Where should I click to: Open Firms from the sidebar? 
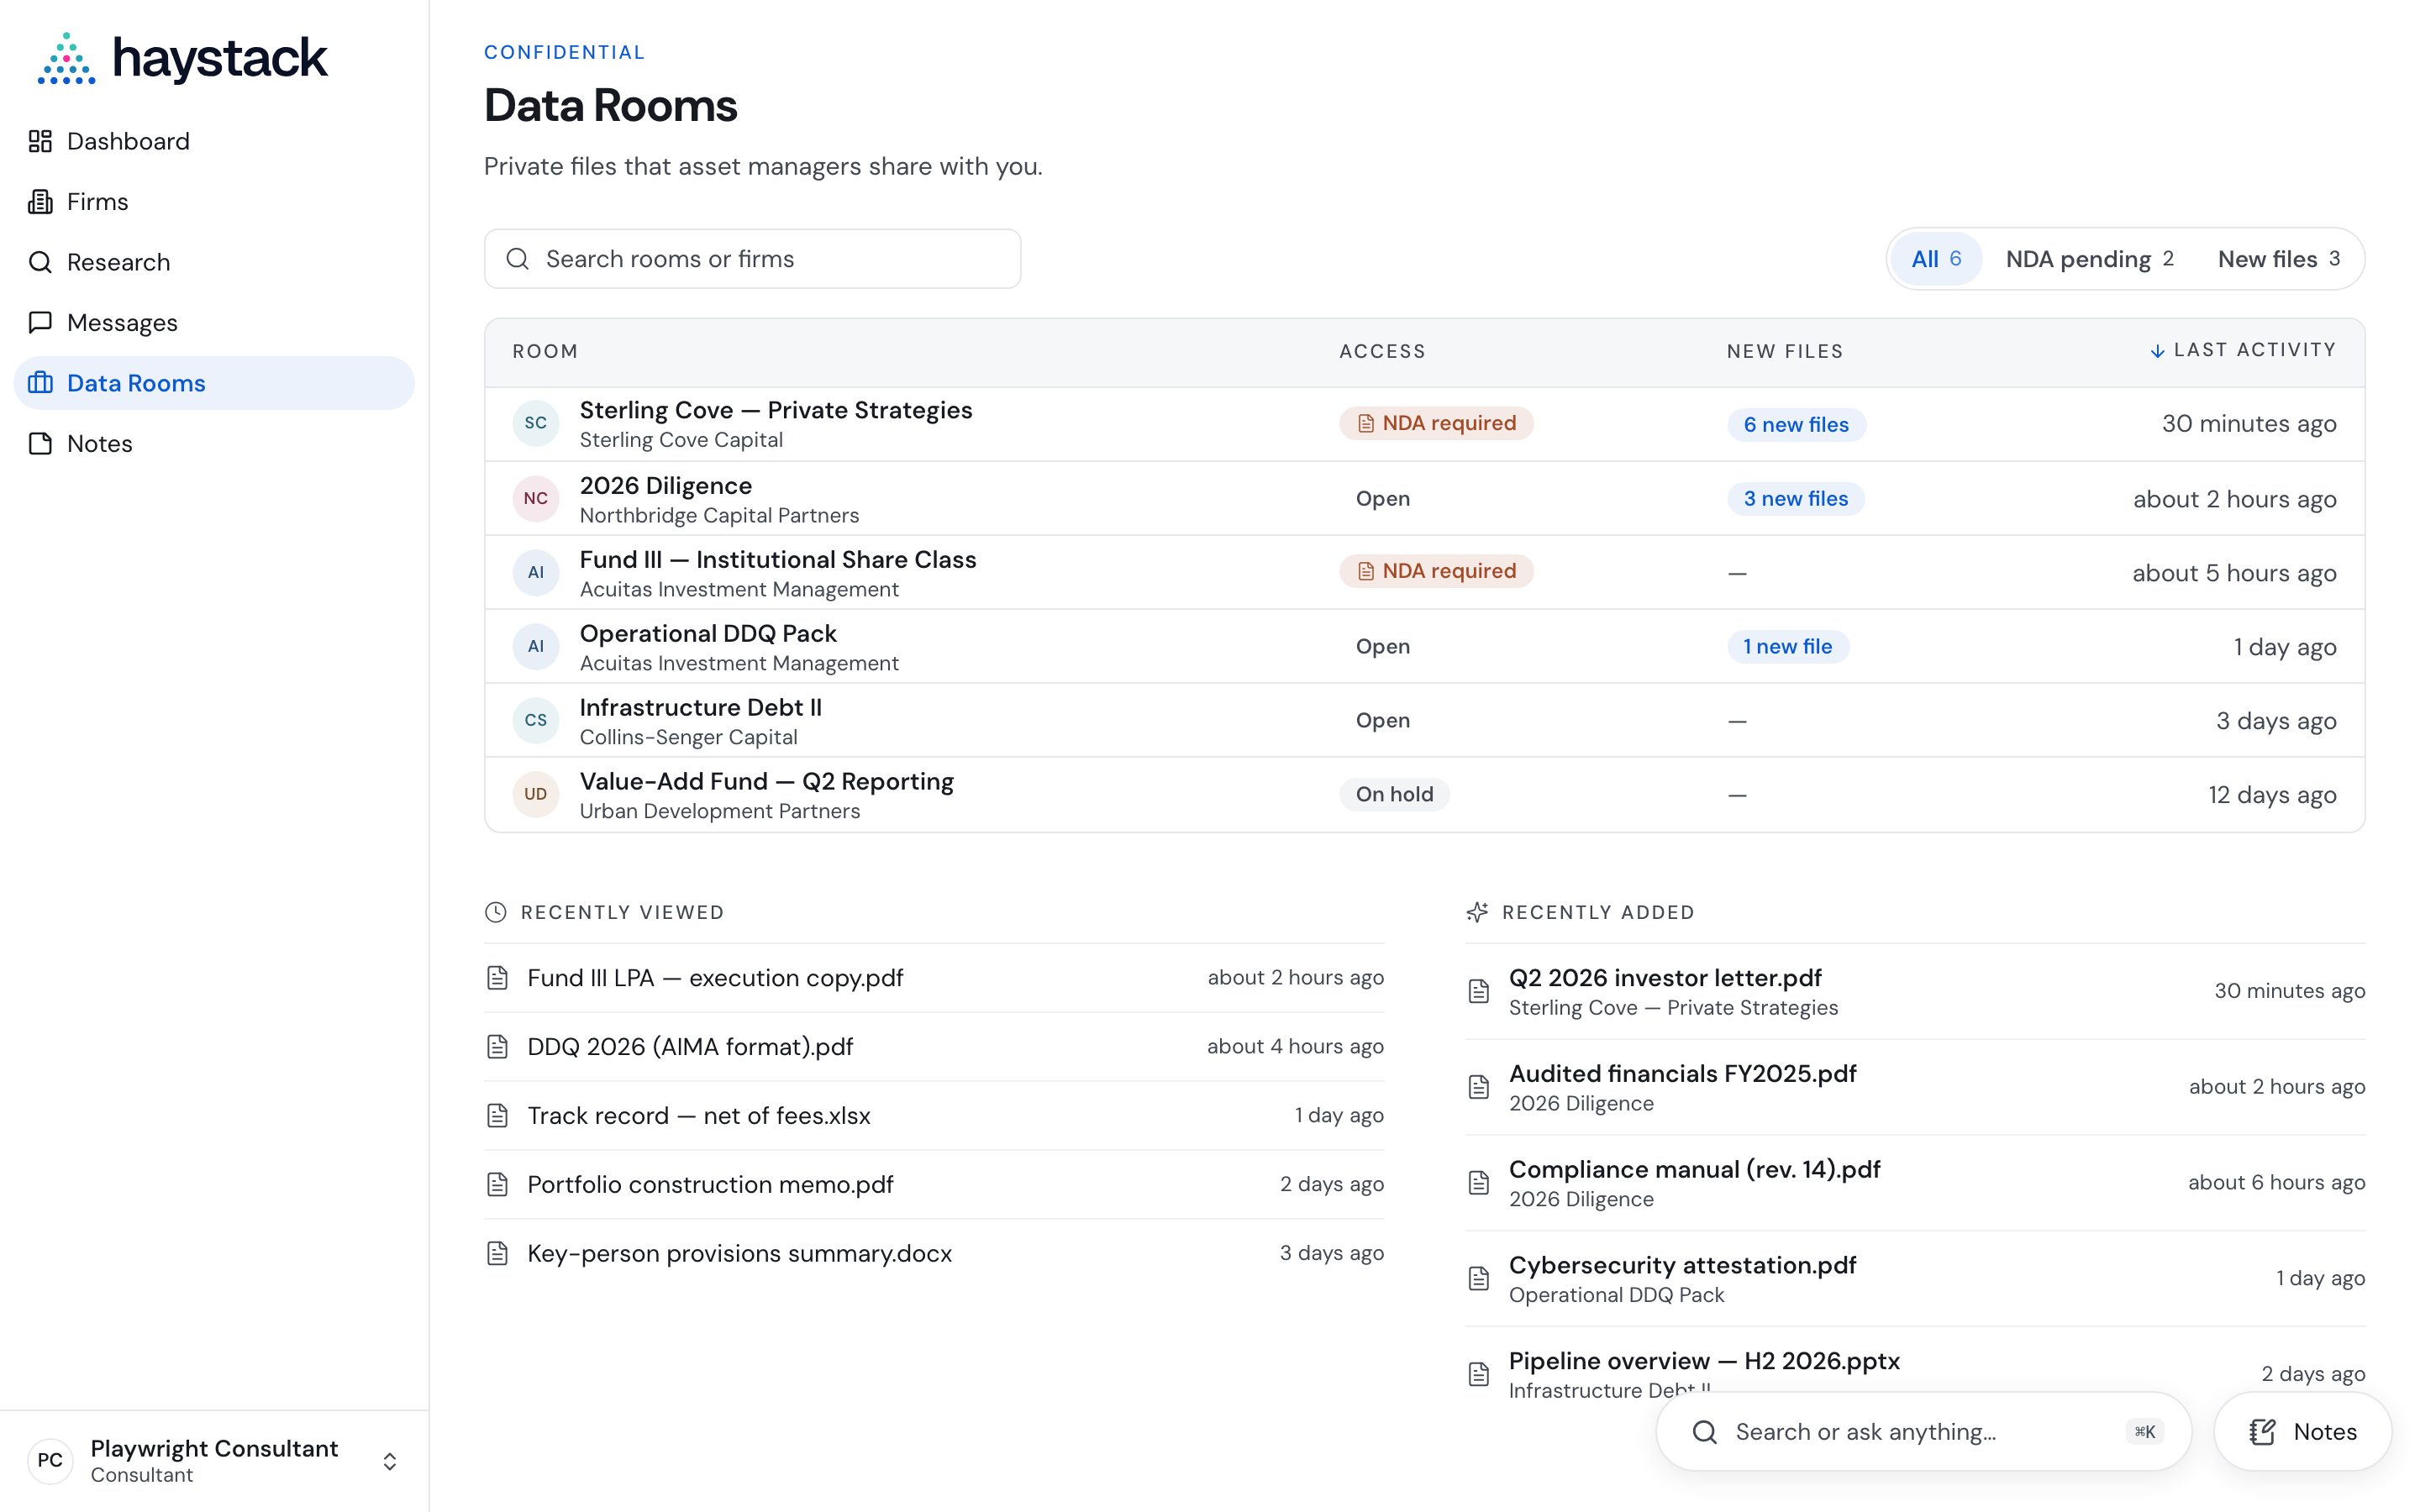214,202
